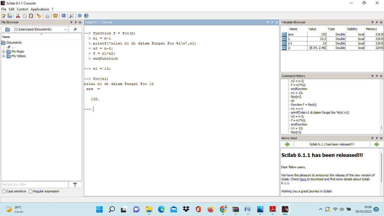Enable the Regular expression checkbox

point(31,192)
